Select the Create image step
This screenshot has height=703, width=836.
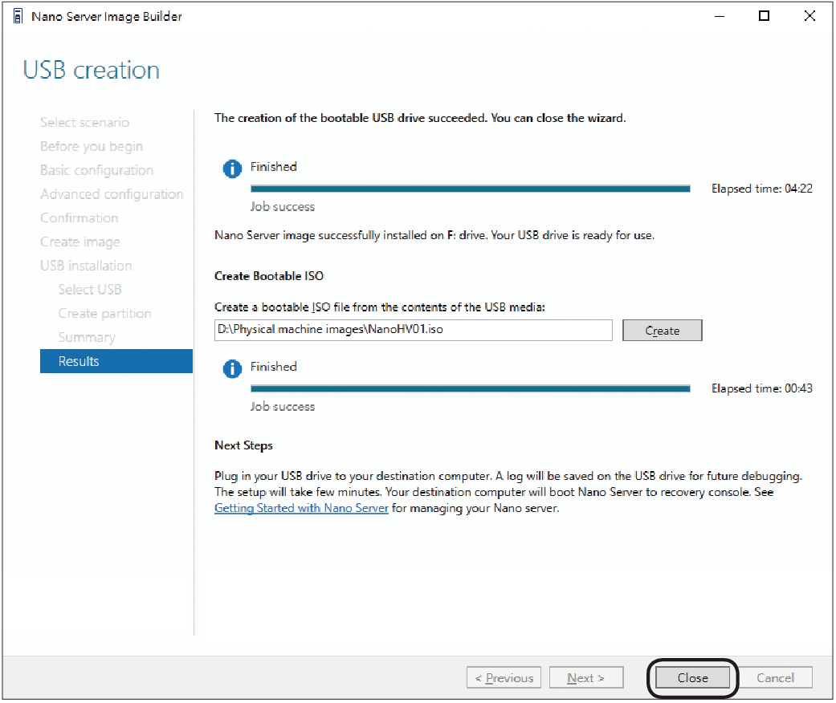click(x=80, y=242)
